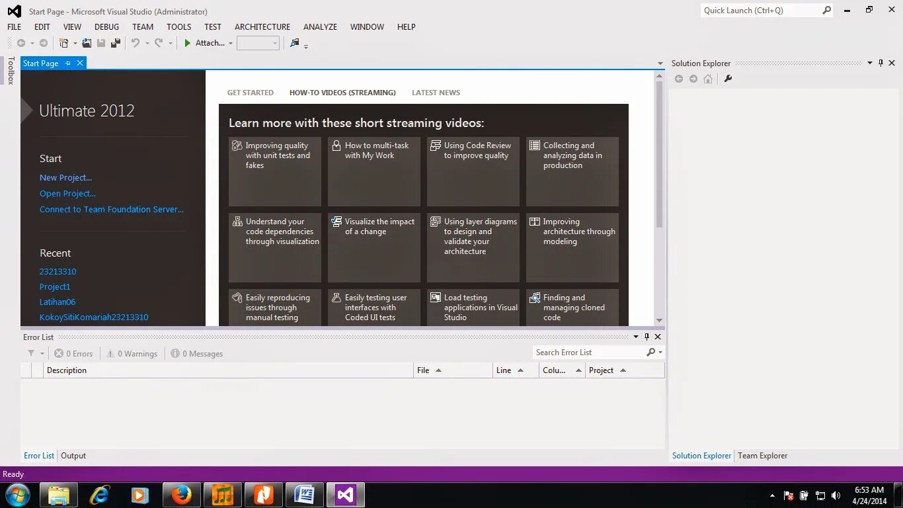Switch to the Output tab
Screen dimensions: 903x508
73,456
